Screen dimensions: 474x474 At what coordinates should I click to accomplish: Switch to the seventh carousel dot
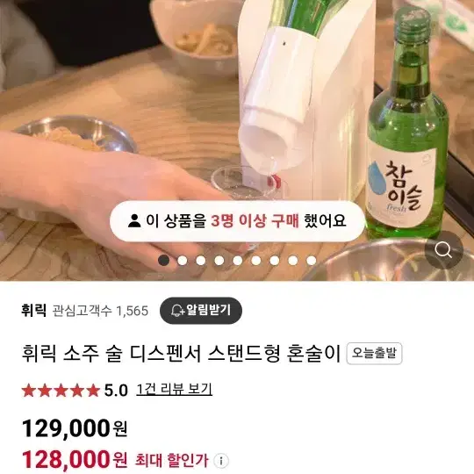click(275, 261)
